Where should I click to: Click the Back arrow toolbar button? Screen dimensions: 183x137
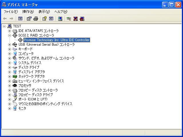(x=5, y=19)
